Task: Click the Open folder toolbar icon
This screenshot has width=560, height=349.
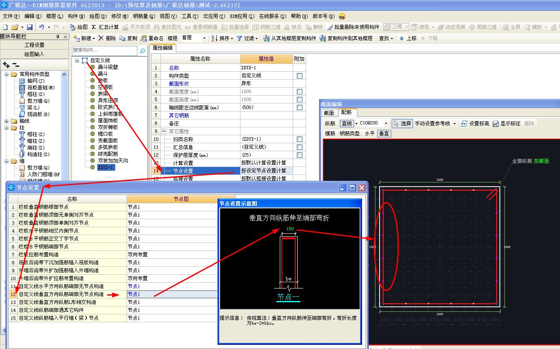Action: point(15,27)
